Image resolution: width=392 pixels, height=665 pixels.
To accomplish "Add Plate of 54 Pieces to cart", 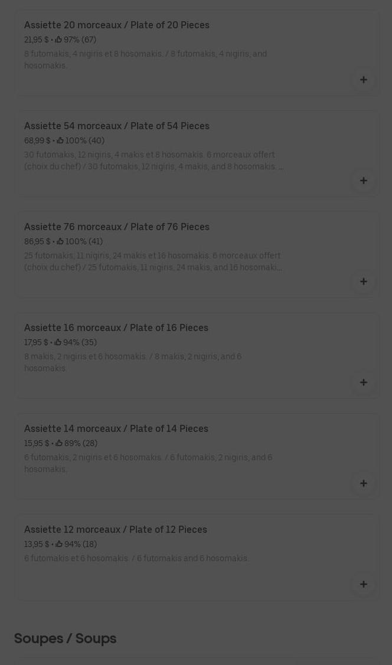I will (364, 181).
